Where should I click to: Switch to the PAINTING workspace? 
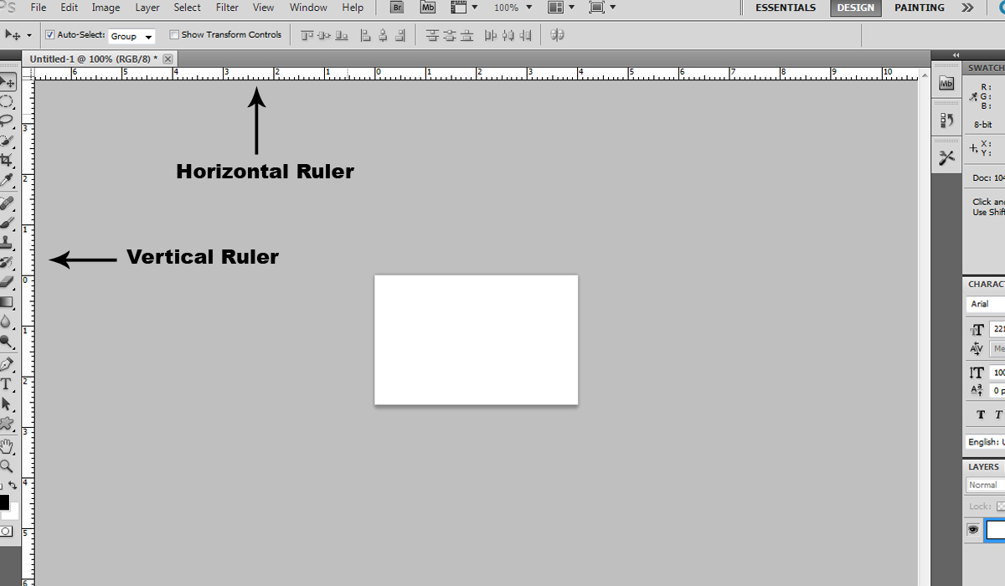919,8
